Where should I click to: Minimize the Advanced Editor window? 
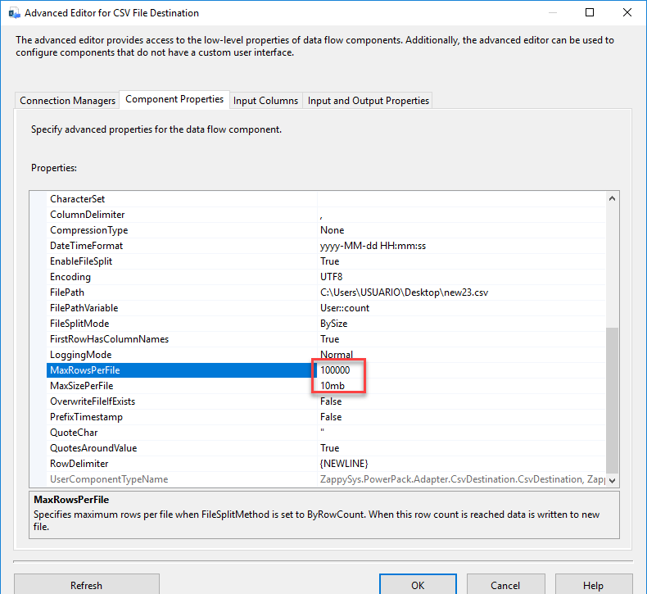point(553,12)
